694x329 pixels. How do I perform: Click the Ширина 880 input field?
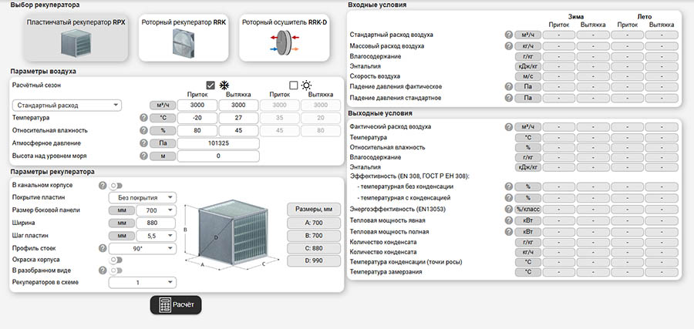(x=158, y=223)
